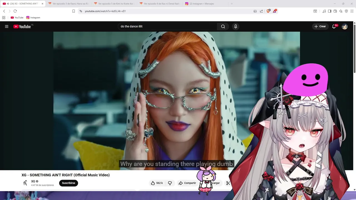Click YouTube search box with 'do the dance illit'
This screenshot has width=356, height=200.
[168, 26]
